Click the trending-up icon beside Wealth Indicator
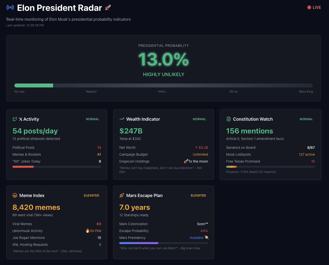Image resolution: width=329 pixels, height=265 pixels. pyautogui.click(x=122, y=119)
